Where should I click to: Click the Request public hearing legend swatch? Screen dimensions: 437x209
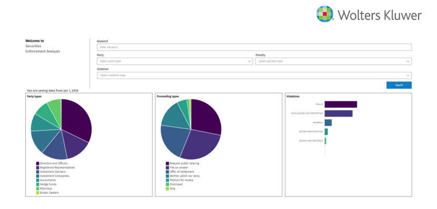(x=167, y=163)
